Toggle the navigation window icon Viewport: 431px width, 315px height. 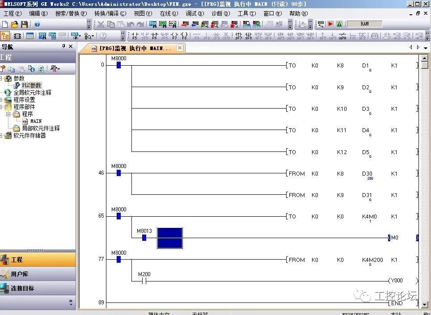pos(5,36)
